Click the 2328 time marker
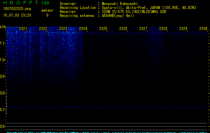This screenshot has height=133, width=210. (x=163, y=29)
